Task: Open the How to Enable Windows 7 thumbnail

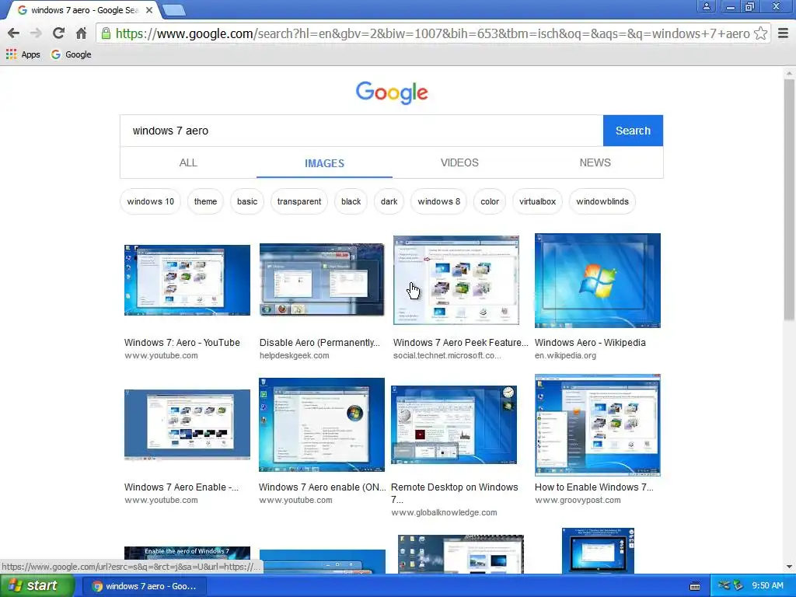Action: coord(598,425)
